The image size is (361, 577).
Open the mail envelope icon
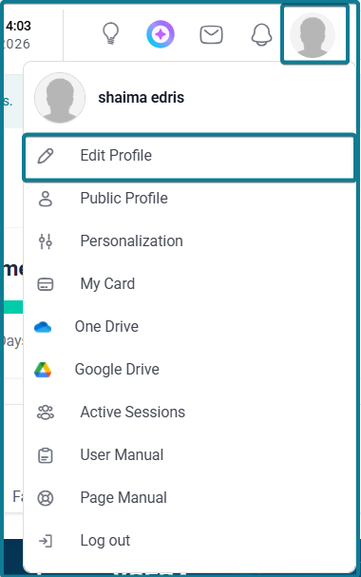click(211, 35)
